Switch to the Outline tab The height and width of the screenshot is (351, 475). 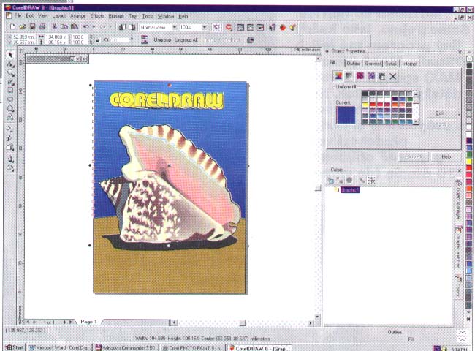click(x=353, y=63)
